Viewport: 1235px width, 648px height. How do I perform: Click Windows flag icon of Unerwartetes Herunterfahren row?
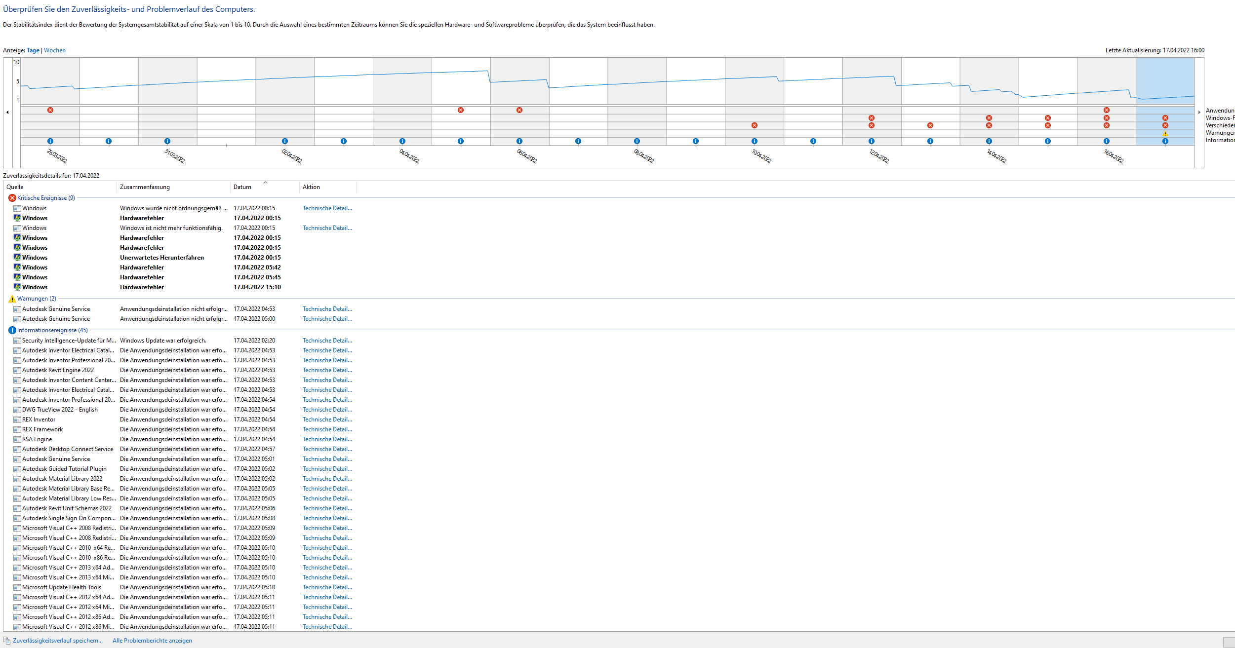[17, 258]
